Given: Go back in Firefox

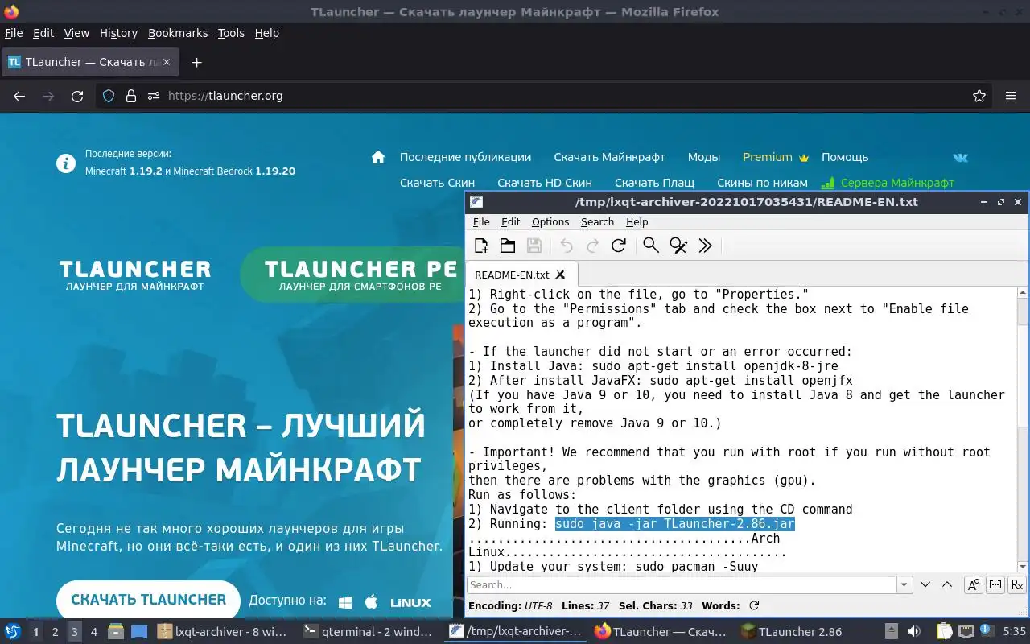Looking at the screenshot, I should [x=19, y=96].
